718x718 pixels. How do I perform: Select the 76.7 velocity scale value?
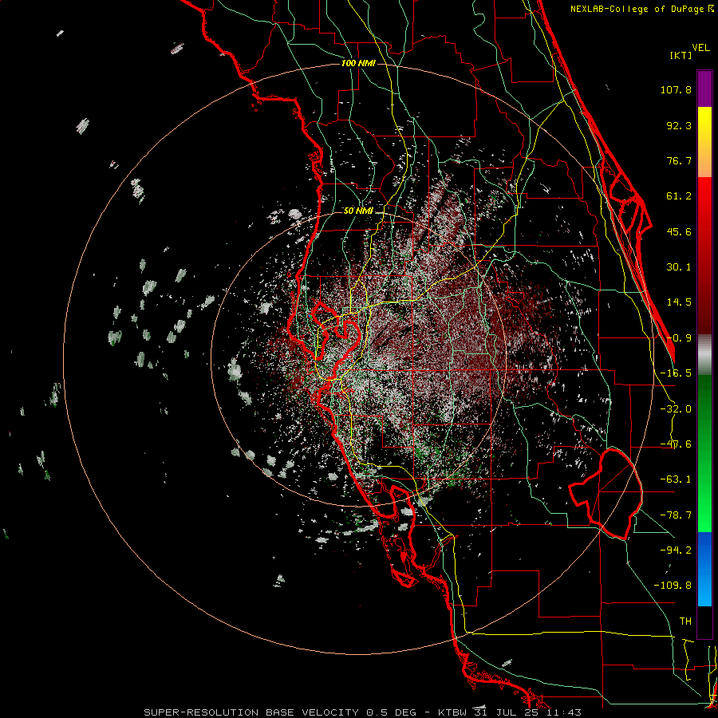[x=679, y=160]
